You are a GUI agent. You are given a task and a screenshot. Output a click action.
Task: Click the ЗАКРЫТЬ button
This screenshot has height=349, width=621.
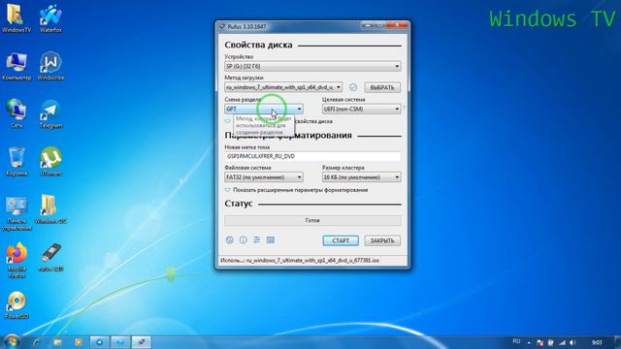pyautogui.click(x=382, y=240)
